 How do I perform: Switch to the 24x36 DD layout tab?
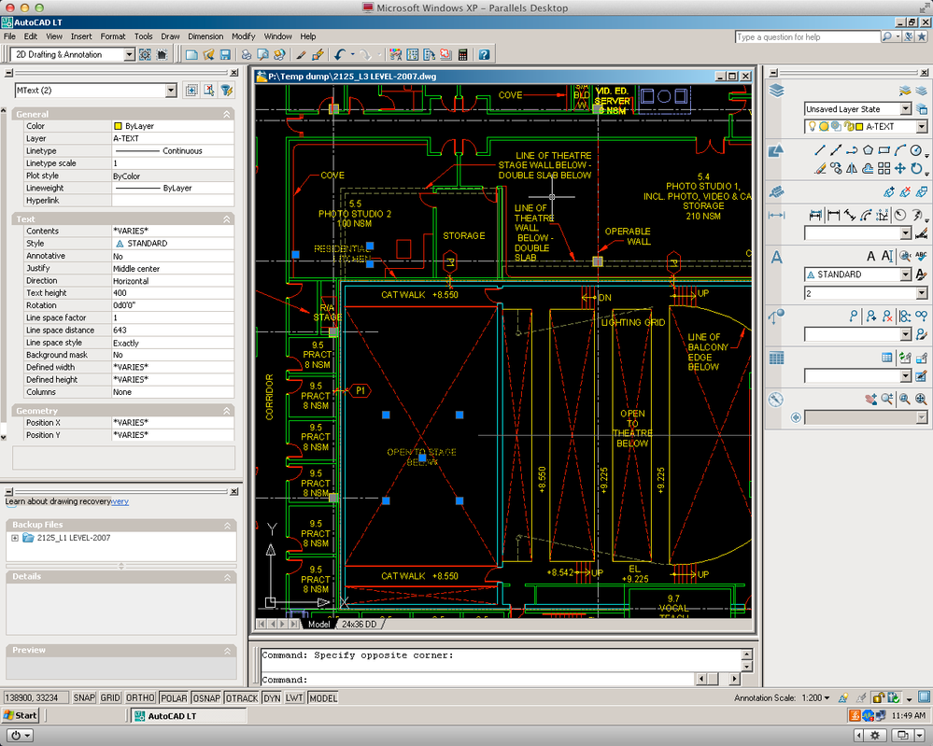[x=359, y=624]
